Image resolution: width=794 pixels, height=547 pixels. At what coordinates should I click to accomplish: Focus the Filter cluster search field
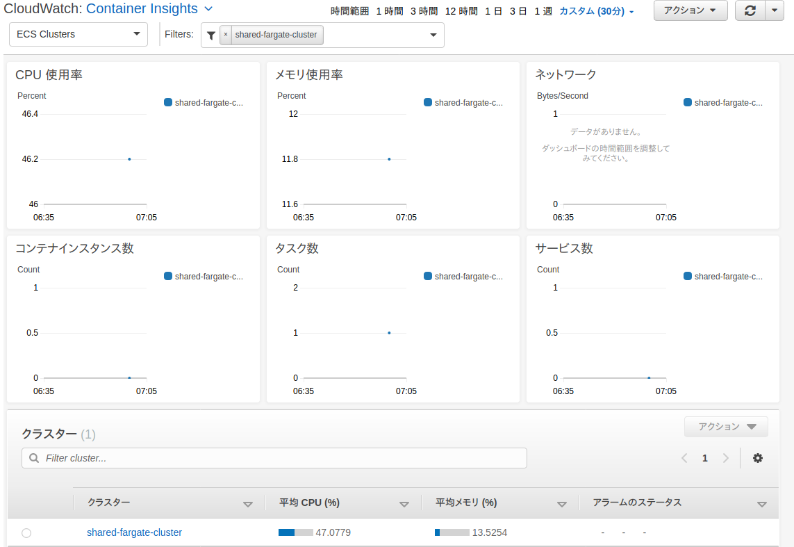274,458
